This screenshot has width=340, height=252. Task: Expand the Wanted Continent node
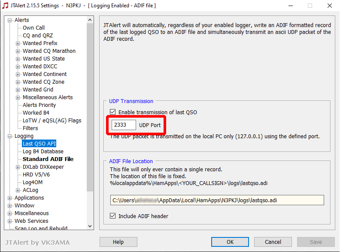[x=18, y=74]
